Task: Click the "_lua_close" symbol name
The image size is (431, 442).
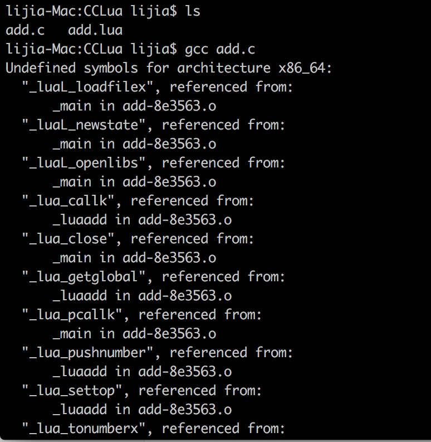Action: click(68, 239)
